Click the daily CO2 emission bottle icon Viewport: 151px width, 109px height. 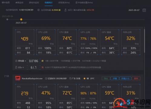65,10
